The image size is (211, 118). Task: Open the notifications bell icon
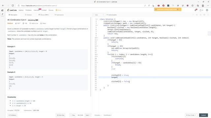(196, 10)
